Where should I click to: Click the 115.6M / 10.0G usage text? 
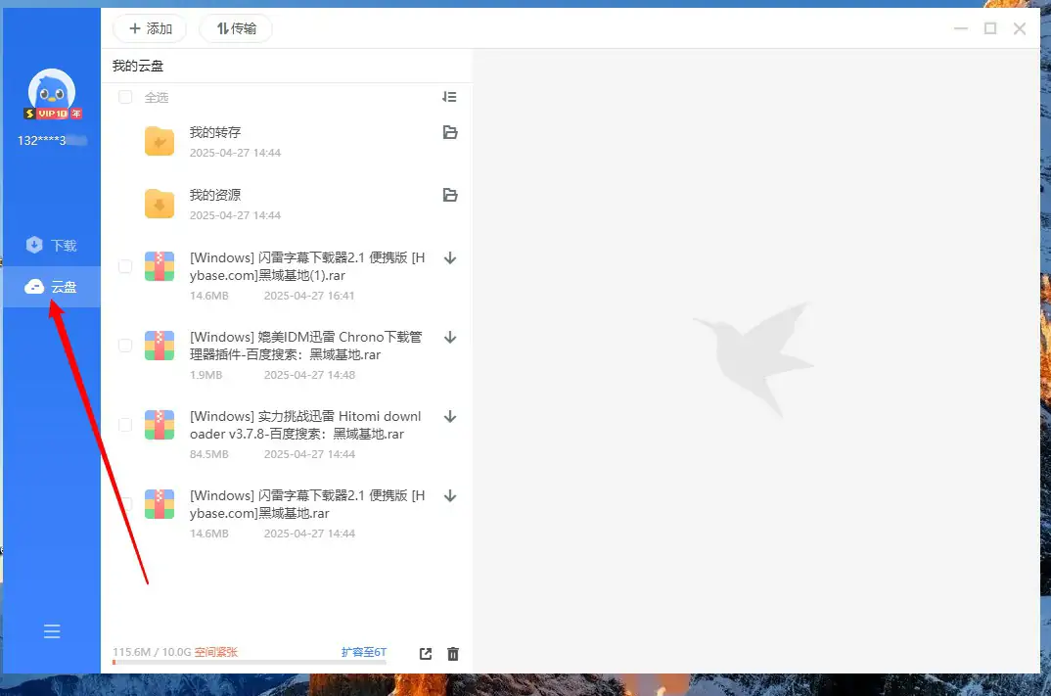(152, 652)
